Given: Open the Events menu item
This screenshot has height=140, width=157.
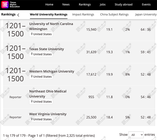Looking at the screenshot, I should pyautogui.click(x=146, y=4).
